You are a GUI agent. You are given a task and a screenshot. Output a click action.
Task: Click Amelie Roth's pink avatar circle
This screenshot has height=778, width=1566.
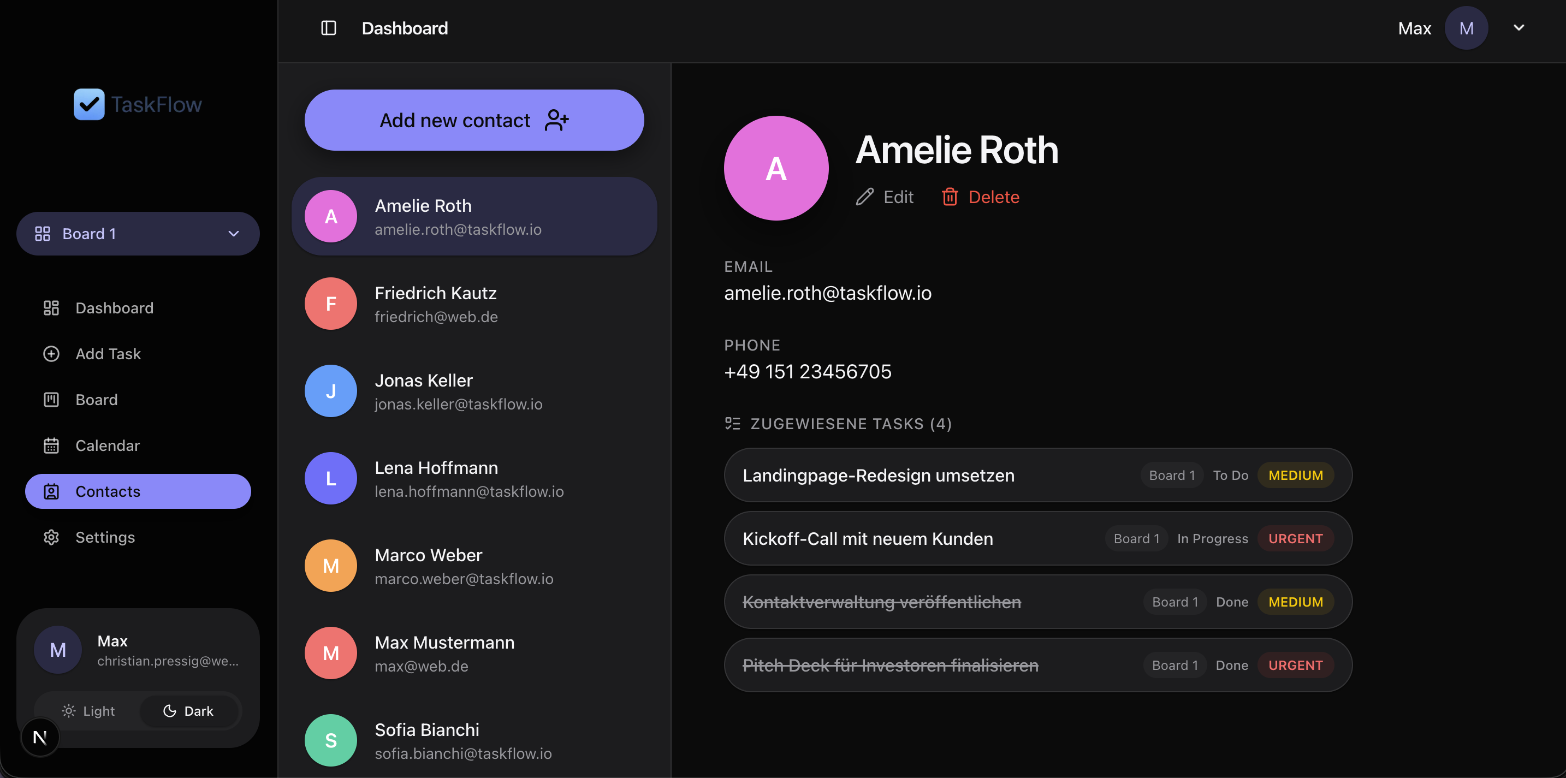(x=776, y=168)
